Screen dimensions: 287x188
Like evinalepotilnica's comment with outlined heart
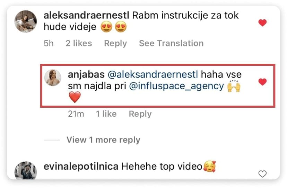click(x=262, y=174)
